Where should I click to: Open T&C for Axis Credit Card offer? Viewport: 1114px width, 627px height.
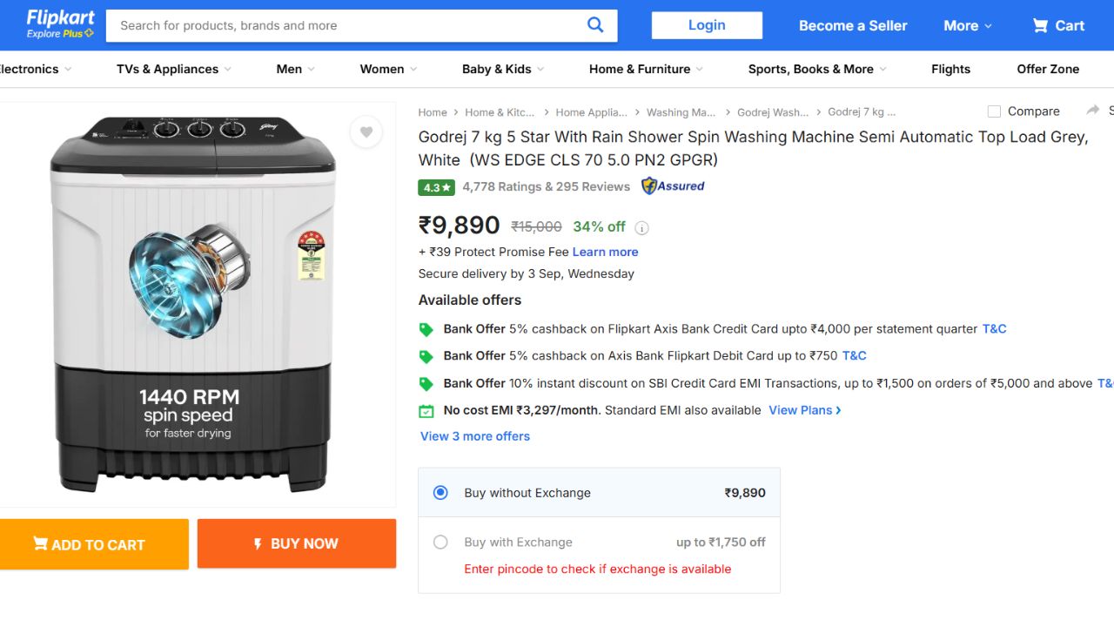pyautogui.click(x=994, y=329)
